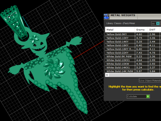Select the White Gold:14KX1 row

(x=133, y=68)
